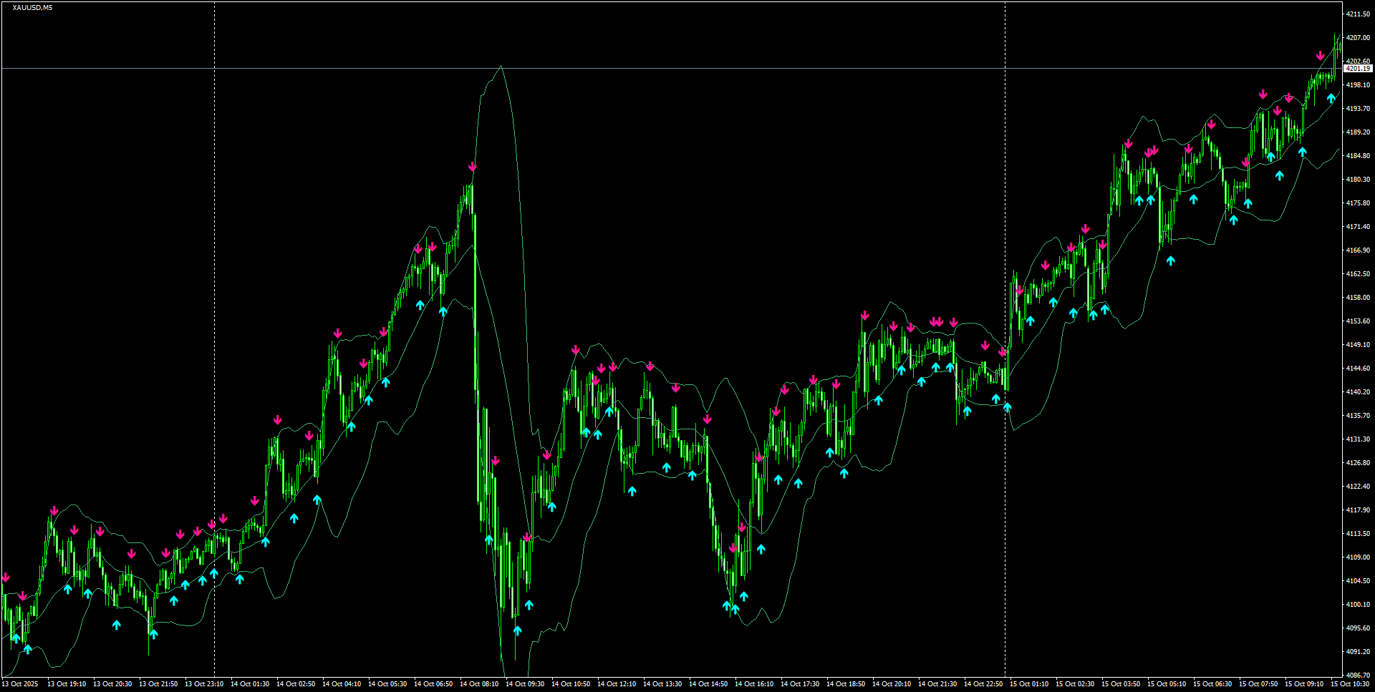Viewport: 1375px width, 692px height.
Task: Select the pink sell arrow above the 14 Oct 08:10 peak
Action: coord(472,165)
